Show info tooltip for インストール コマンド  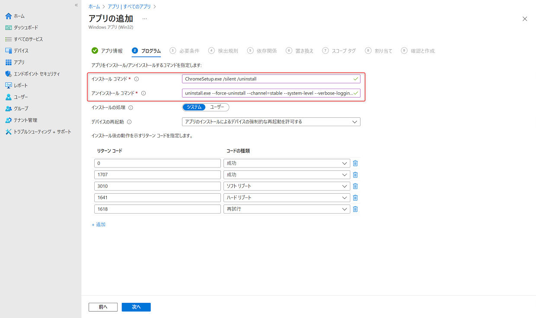(x=137, y=79)
